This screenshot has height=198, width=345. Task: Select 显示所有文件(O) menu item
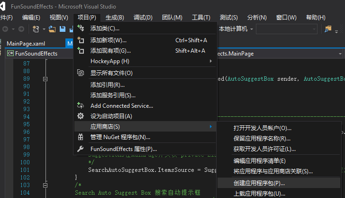145,73
